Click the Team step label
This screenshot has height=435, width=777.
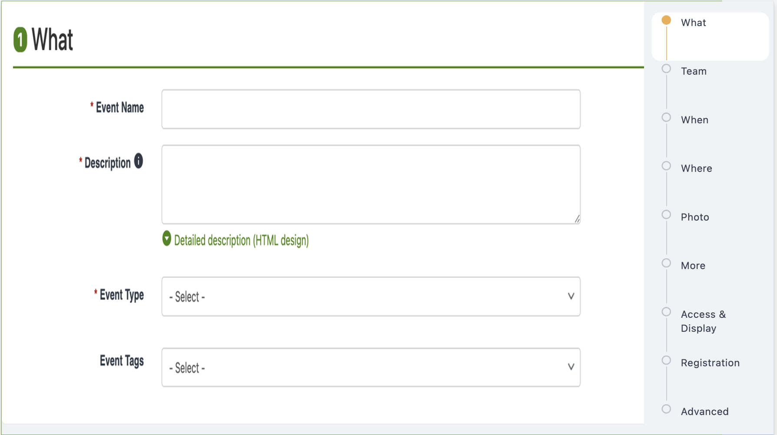click(694, 71)
